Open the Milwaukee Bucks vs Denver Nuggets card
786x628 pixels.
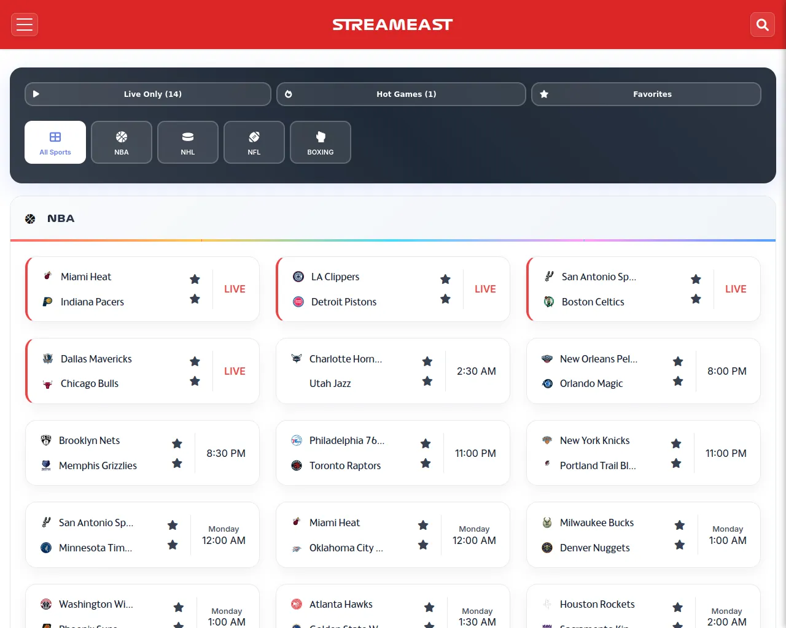[608, 535]
